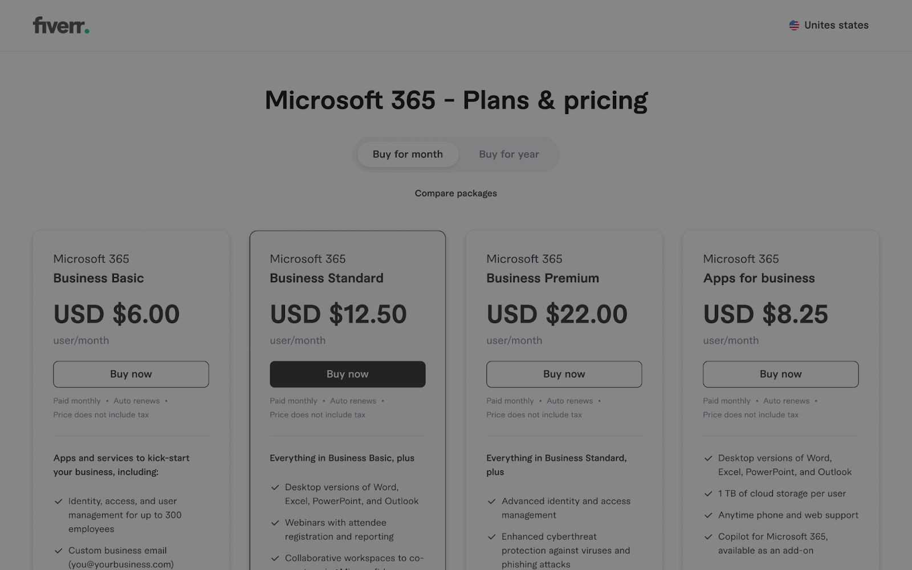The width and height of the screenshot is (912, 570).
Task: Click checkmark beside Anytime phone and web support
Action: coord(708,515)
